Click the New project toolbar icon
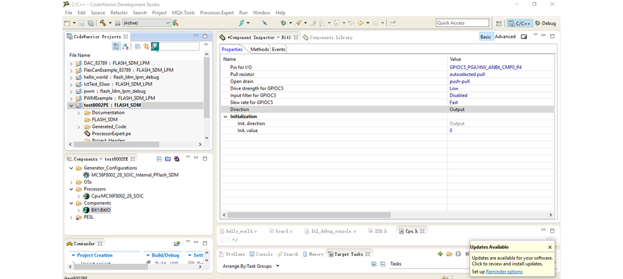 pyautogui.click(x=67, y=23)
